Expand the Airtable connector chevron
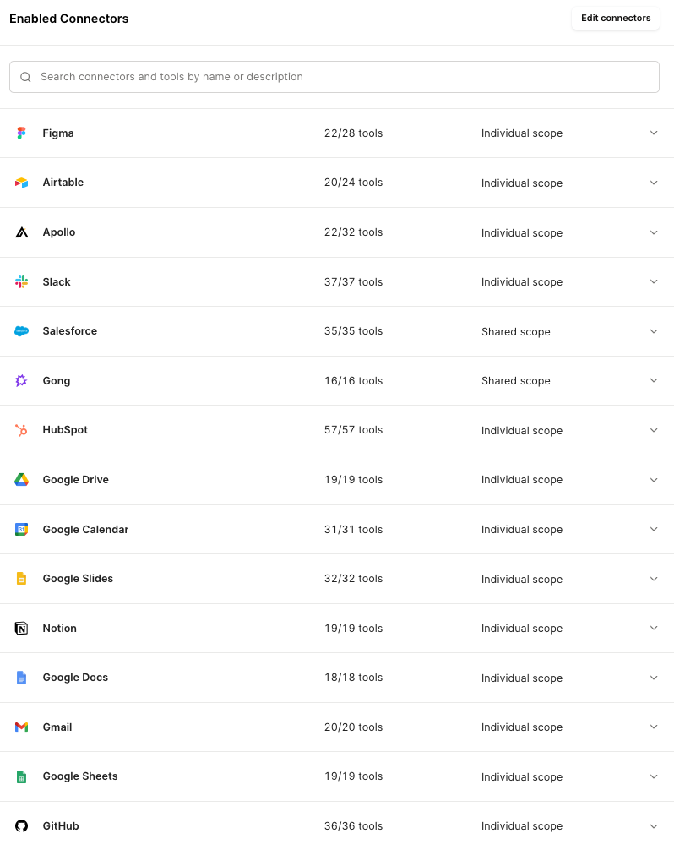Screen dimensions: 674x850 654,183
